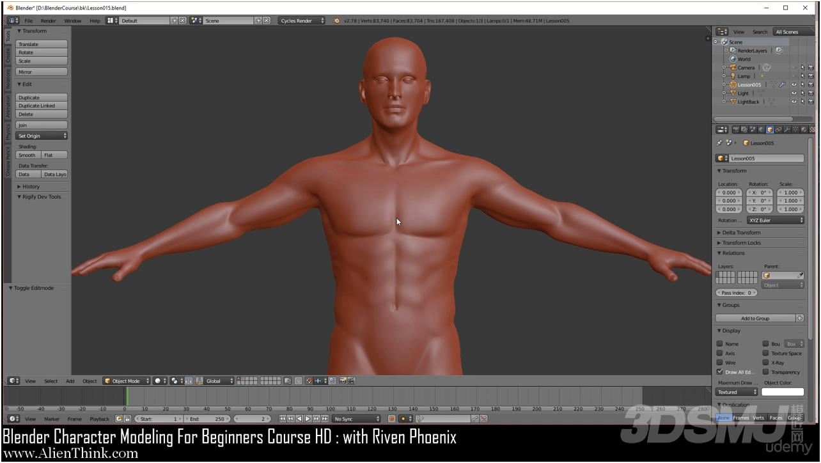Enable the Texture Space checkbox
The image size is (821, 463).
[765, 353]
